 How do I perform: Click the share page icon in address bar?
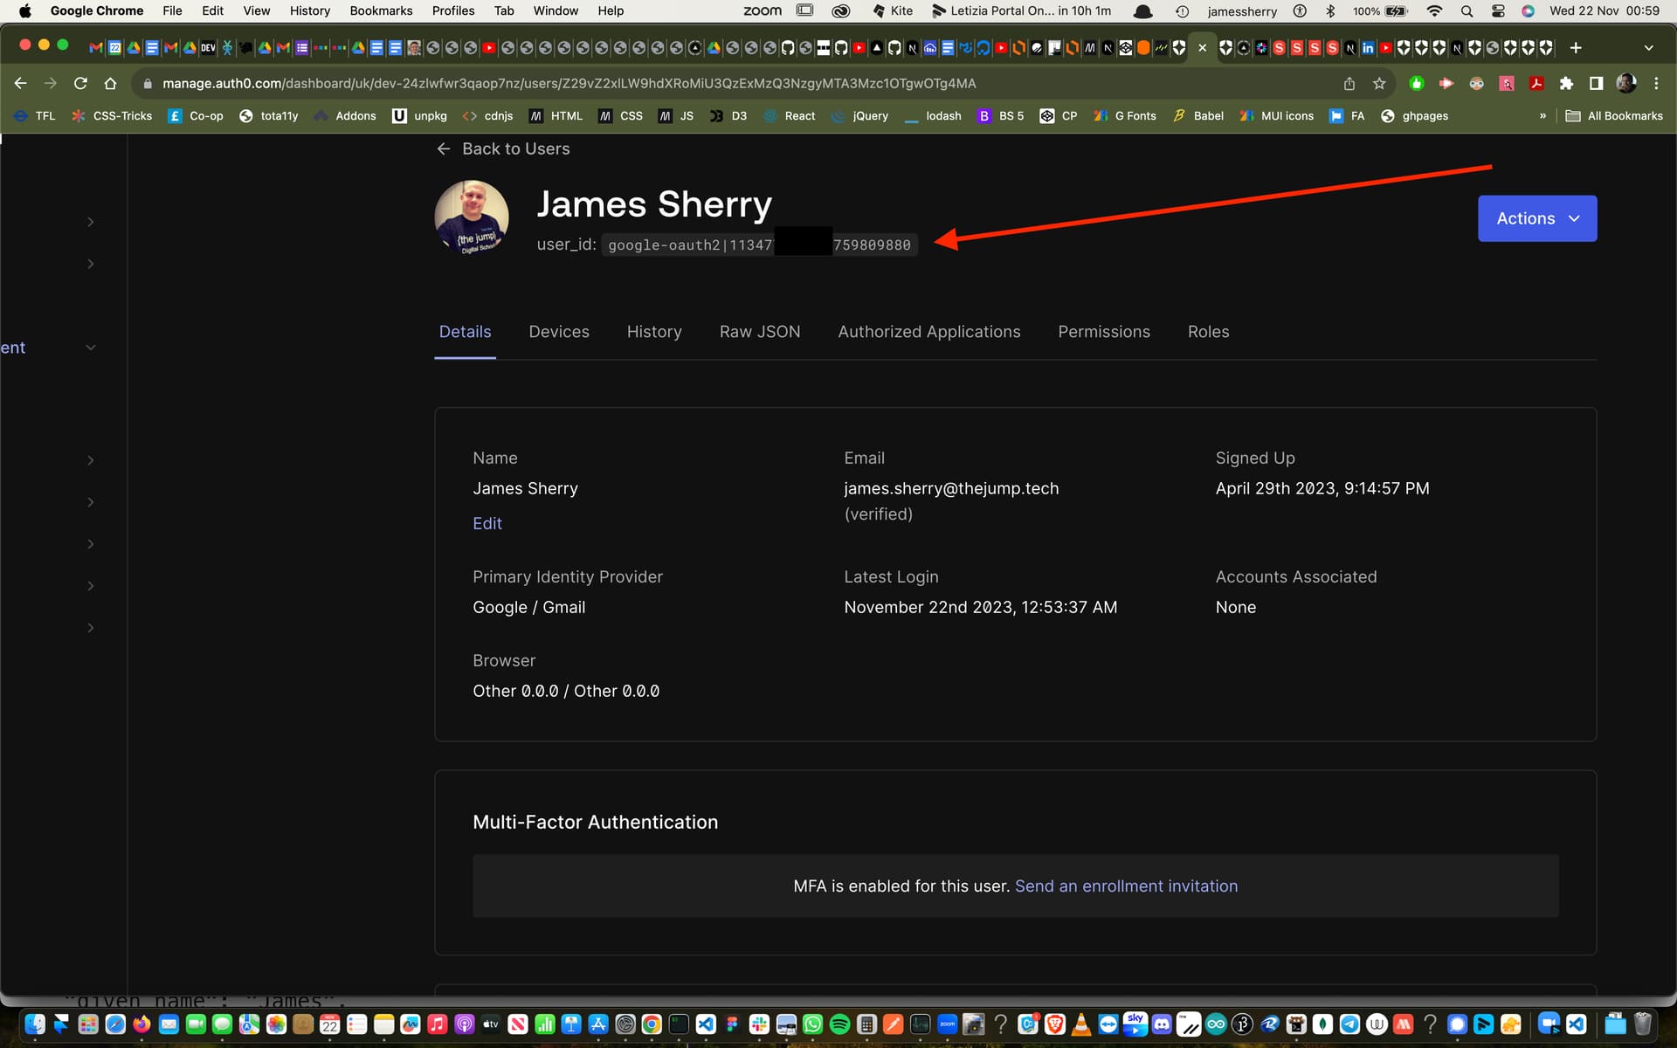click(1349, 84)
